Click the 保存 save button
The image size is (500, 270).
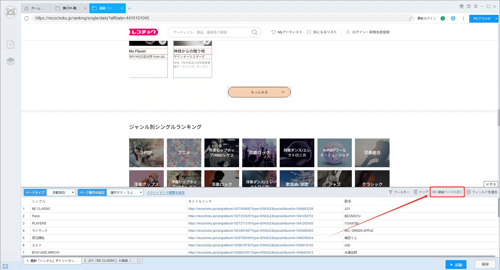tap(485, 264)
